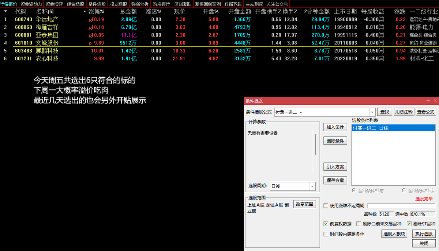This screenshot has height=251, width=439.
Task: Click the 选中数 field showing 6/0.1%
Action: pos(423,214)
